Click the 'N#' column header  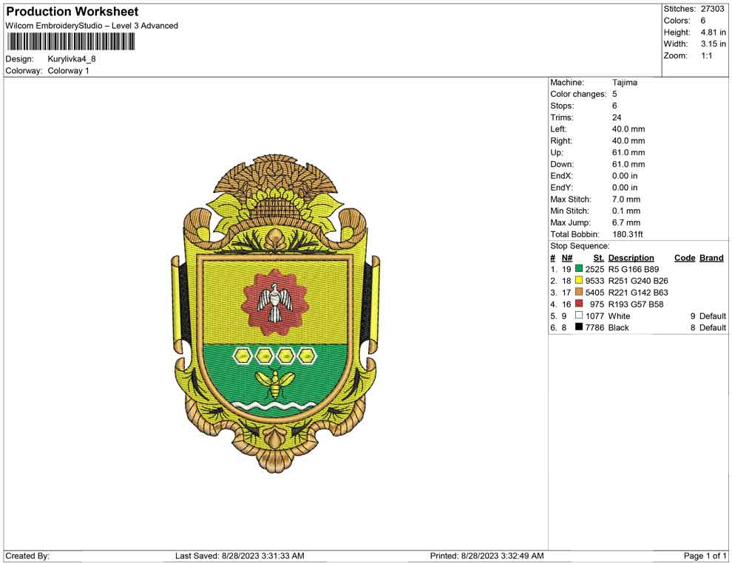[x=566, y=258]
